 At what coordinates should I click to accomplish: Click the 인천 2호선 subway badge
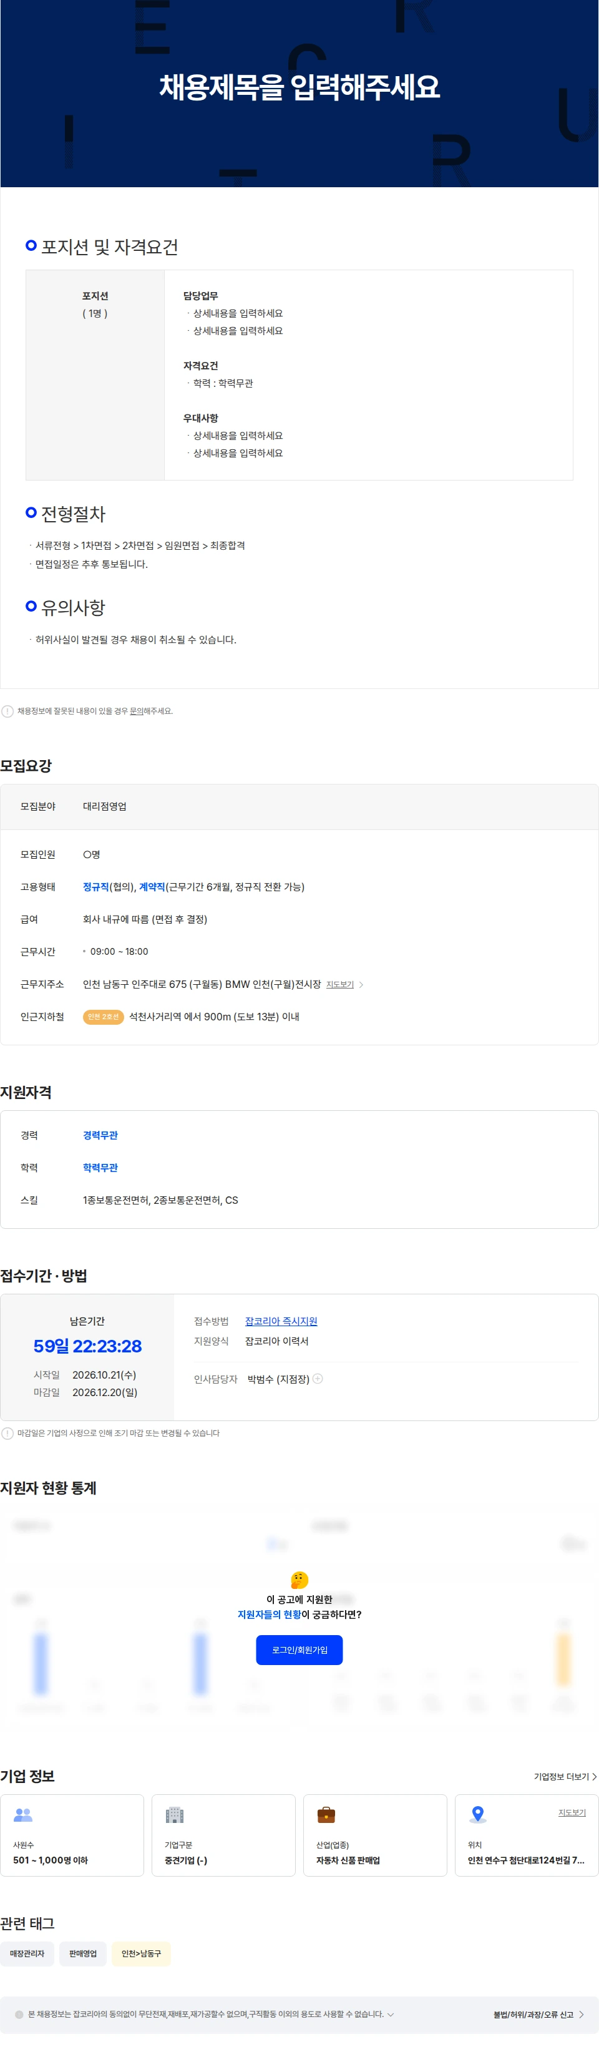pos(104,1017)
